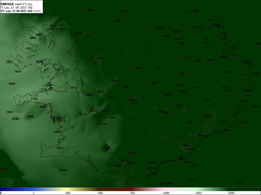Click the map value 2802

pos(158,68)
